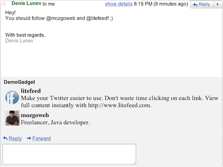This screenshot has height=167, width=223.
Task: Click the litefeed description text
Action: [120, 102]
